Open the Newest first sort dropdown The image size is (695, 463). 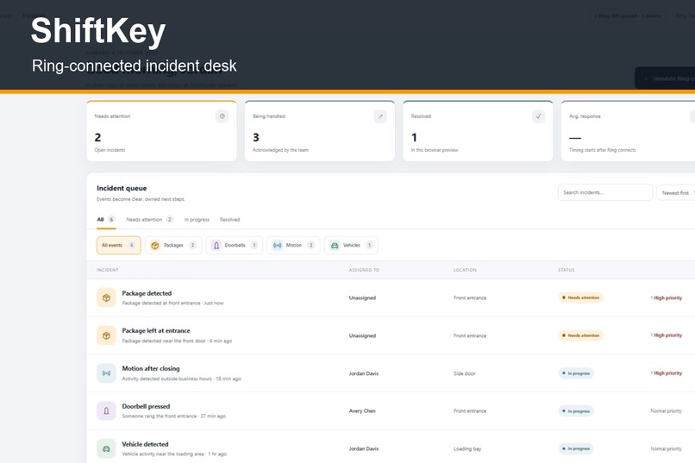click(677, 193)
